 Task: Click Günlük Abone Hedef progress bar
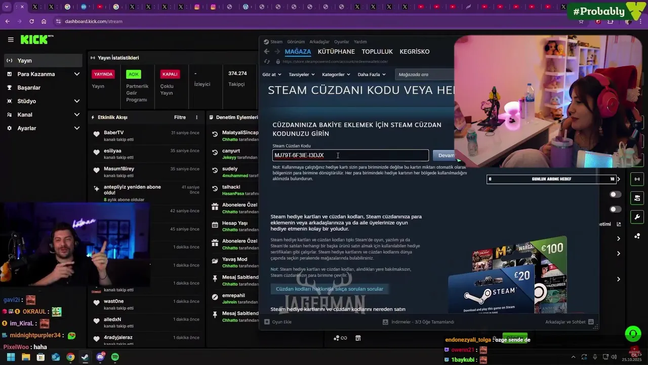tap(551, 179)
